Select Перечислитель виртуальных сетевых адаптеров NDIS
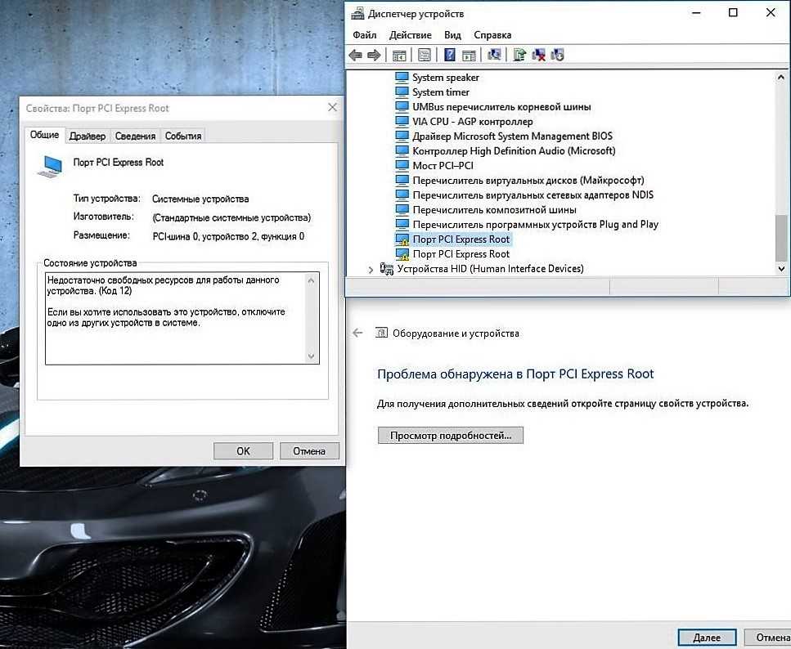Viewport: 791px width, 649px height. (533, 195)
